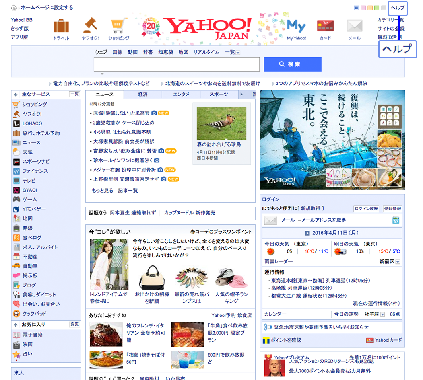Image resolution: width=423 pixels, height=380 pixels.
Task: Switch the news panel to 経済 tab
Action: click(x=143, y=94)
